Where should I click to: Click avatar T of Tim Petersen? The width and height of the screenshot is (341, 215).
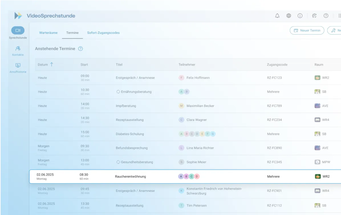pyautogui.click(x=181, y=205)
